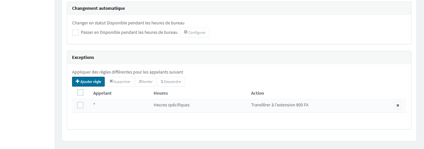
Task: Click the Changement automatique panel heading
Action: (x=98, y=8)
